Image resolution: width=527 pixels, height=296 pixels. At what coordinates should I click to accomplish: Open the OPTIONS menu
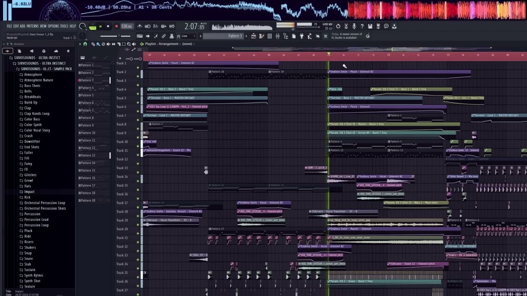pos(54,26)
